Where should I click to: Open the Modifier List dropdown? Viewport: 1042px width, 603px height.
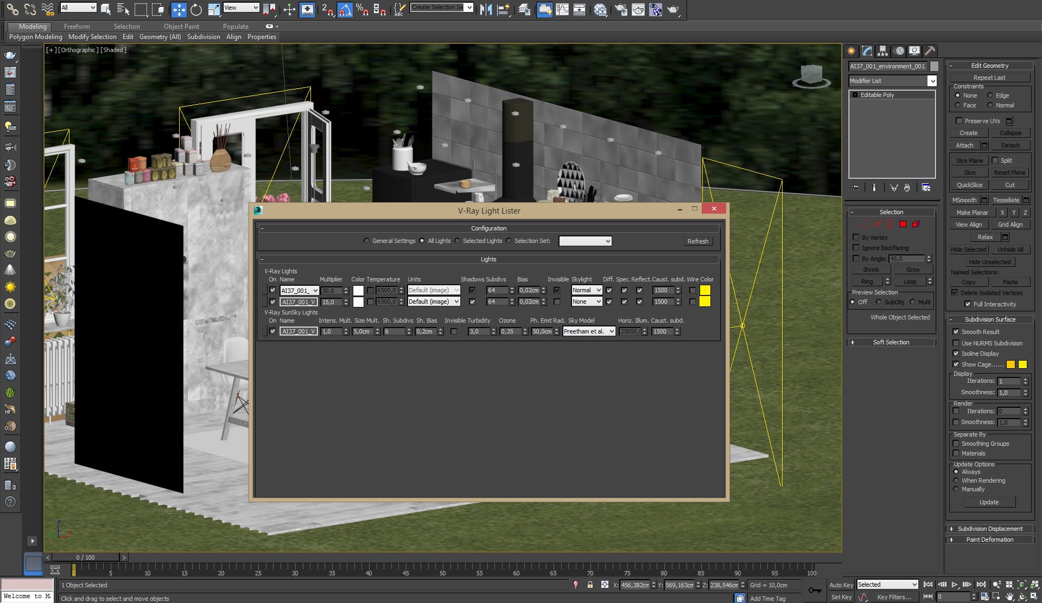pyautogui.click(x=892, y=81)
